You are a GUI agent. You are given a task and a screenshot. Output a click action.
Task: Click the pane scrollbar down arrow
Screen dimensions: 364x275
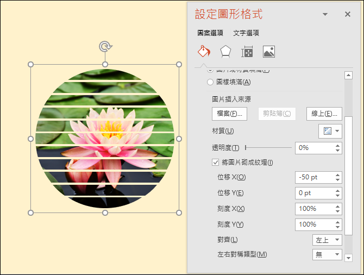point(348,258)
